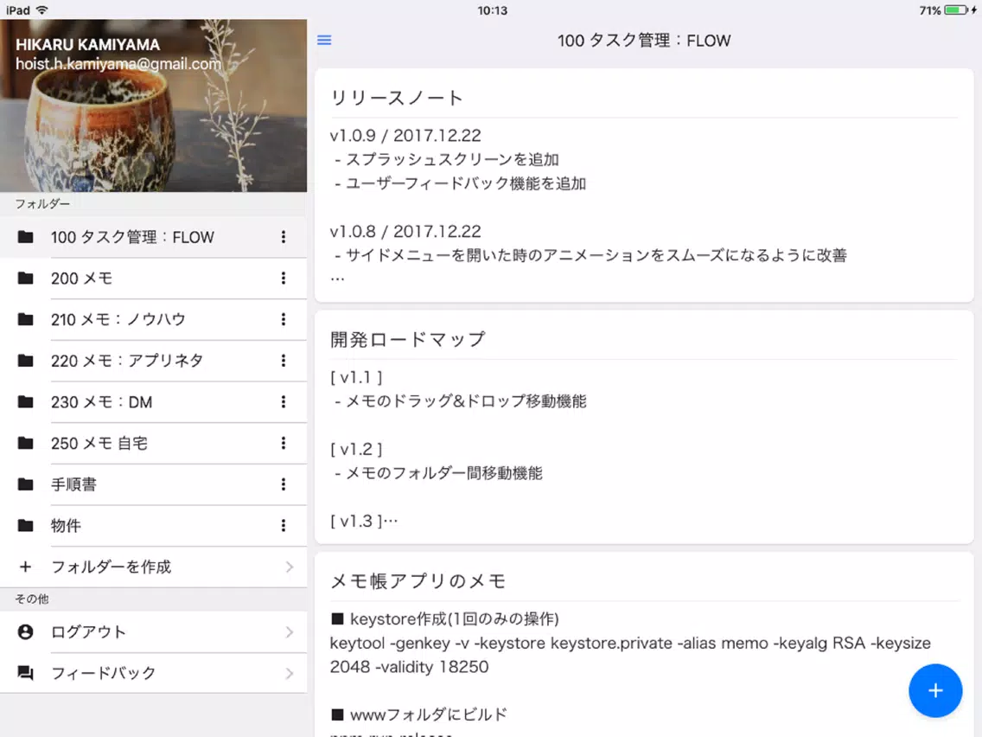Viewport: 982px width, 737px height.
Task: Click folder icon next to 230 メモ:DM
Action: [26, 401]
